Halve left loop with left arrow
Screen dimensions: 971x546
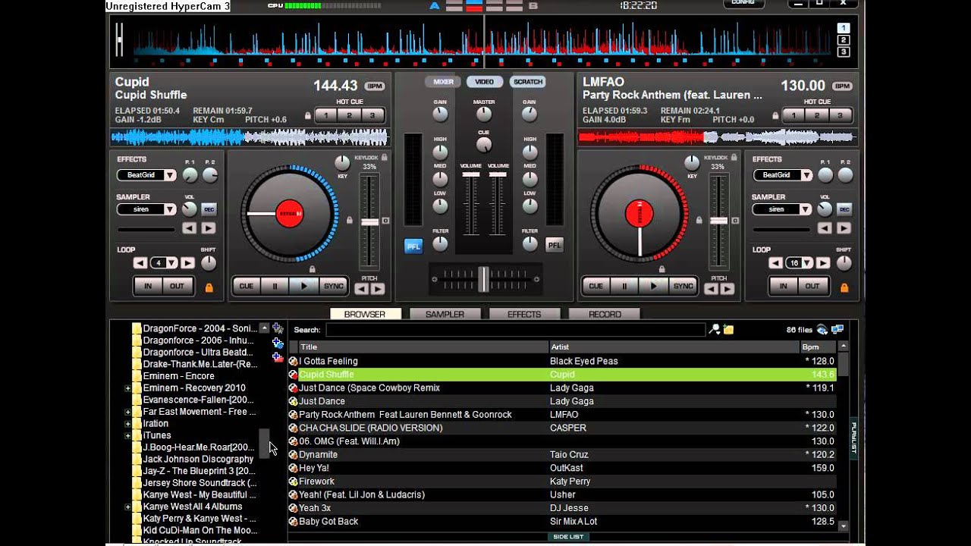point(140,263)
